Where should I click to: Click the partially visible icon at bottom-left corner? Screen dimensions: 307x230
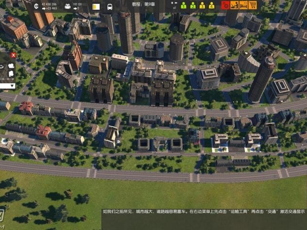click(x=2, y=215)
